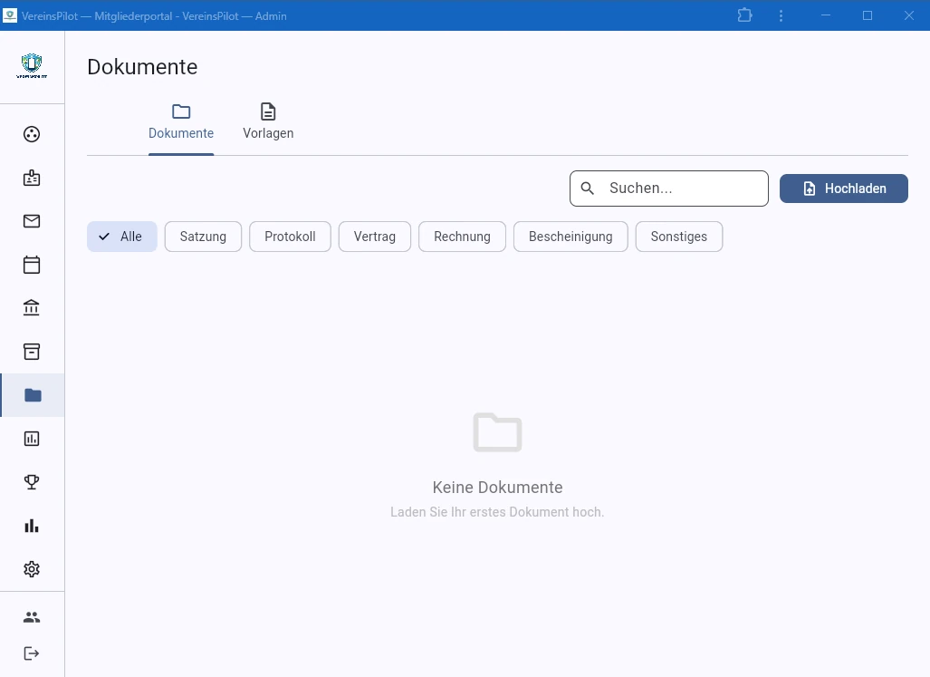This screenshot has width=930, height=677.
Task: Open the archive box inventory icon
Action: pyautogui.click(x=32, y=352)
